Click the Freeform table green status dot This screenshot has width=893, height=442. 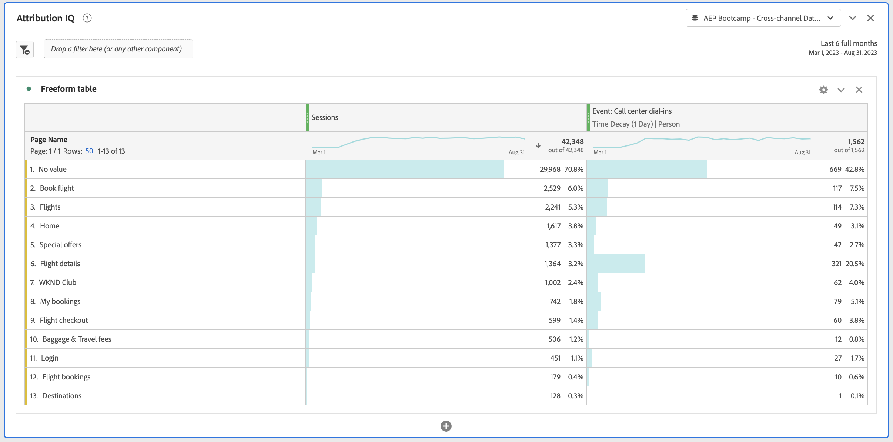pyautogui.click(x=29, y=89)
